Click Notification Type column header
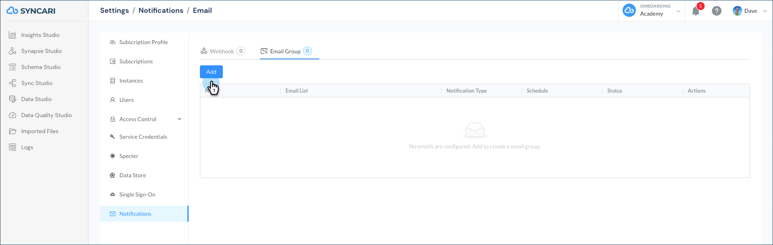773x245 pixels. (467, 91)
